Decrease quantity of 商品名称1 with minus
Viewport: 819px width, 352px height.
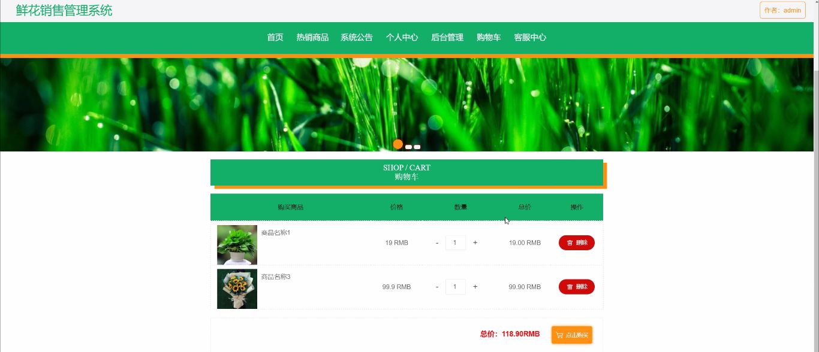(437, 242)
